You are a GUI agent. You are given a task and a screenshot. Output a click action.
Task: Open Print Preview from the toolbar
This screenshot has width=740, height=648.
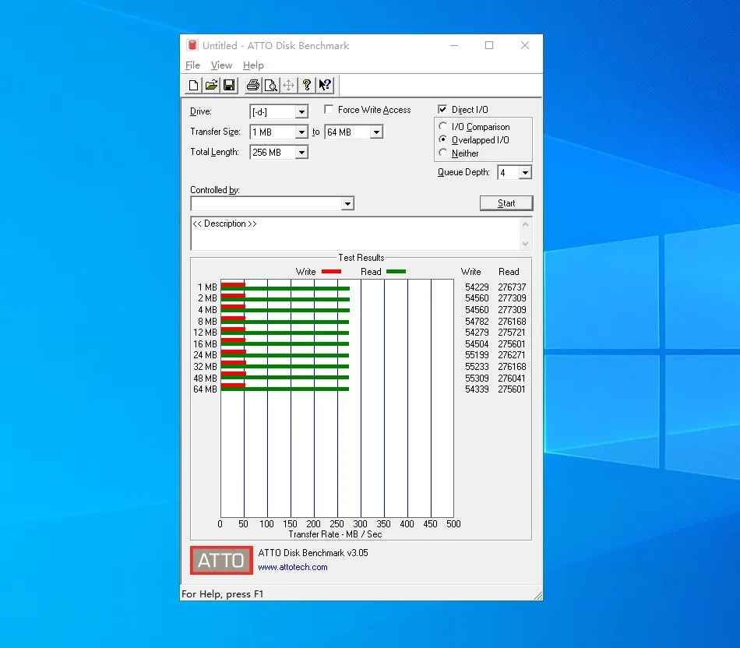click(271, 86)
